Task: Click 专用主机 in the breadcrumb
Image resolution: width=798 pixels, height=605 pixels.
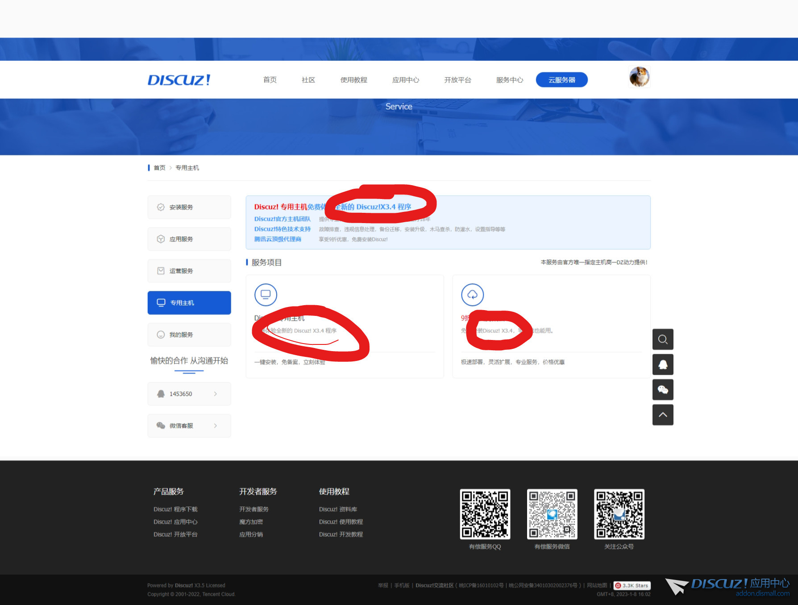Action: [x=187, y=168]
